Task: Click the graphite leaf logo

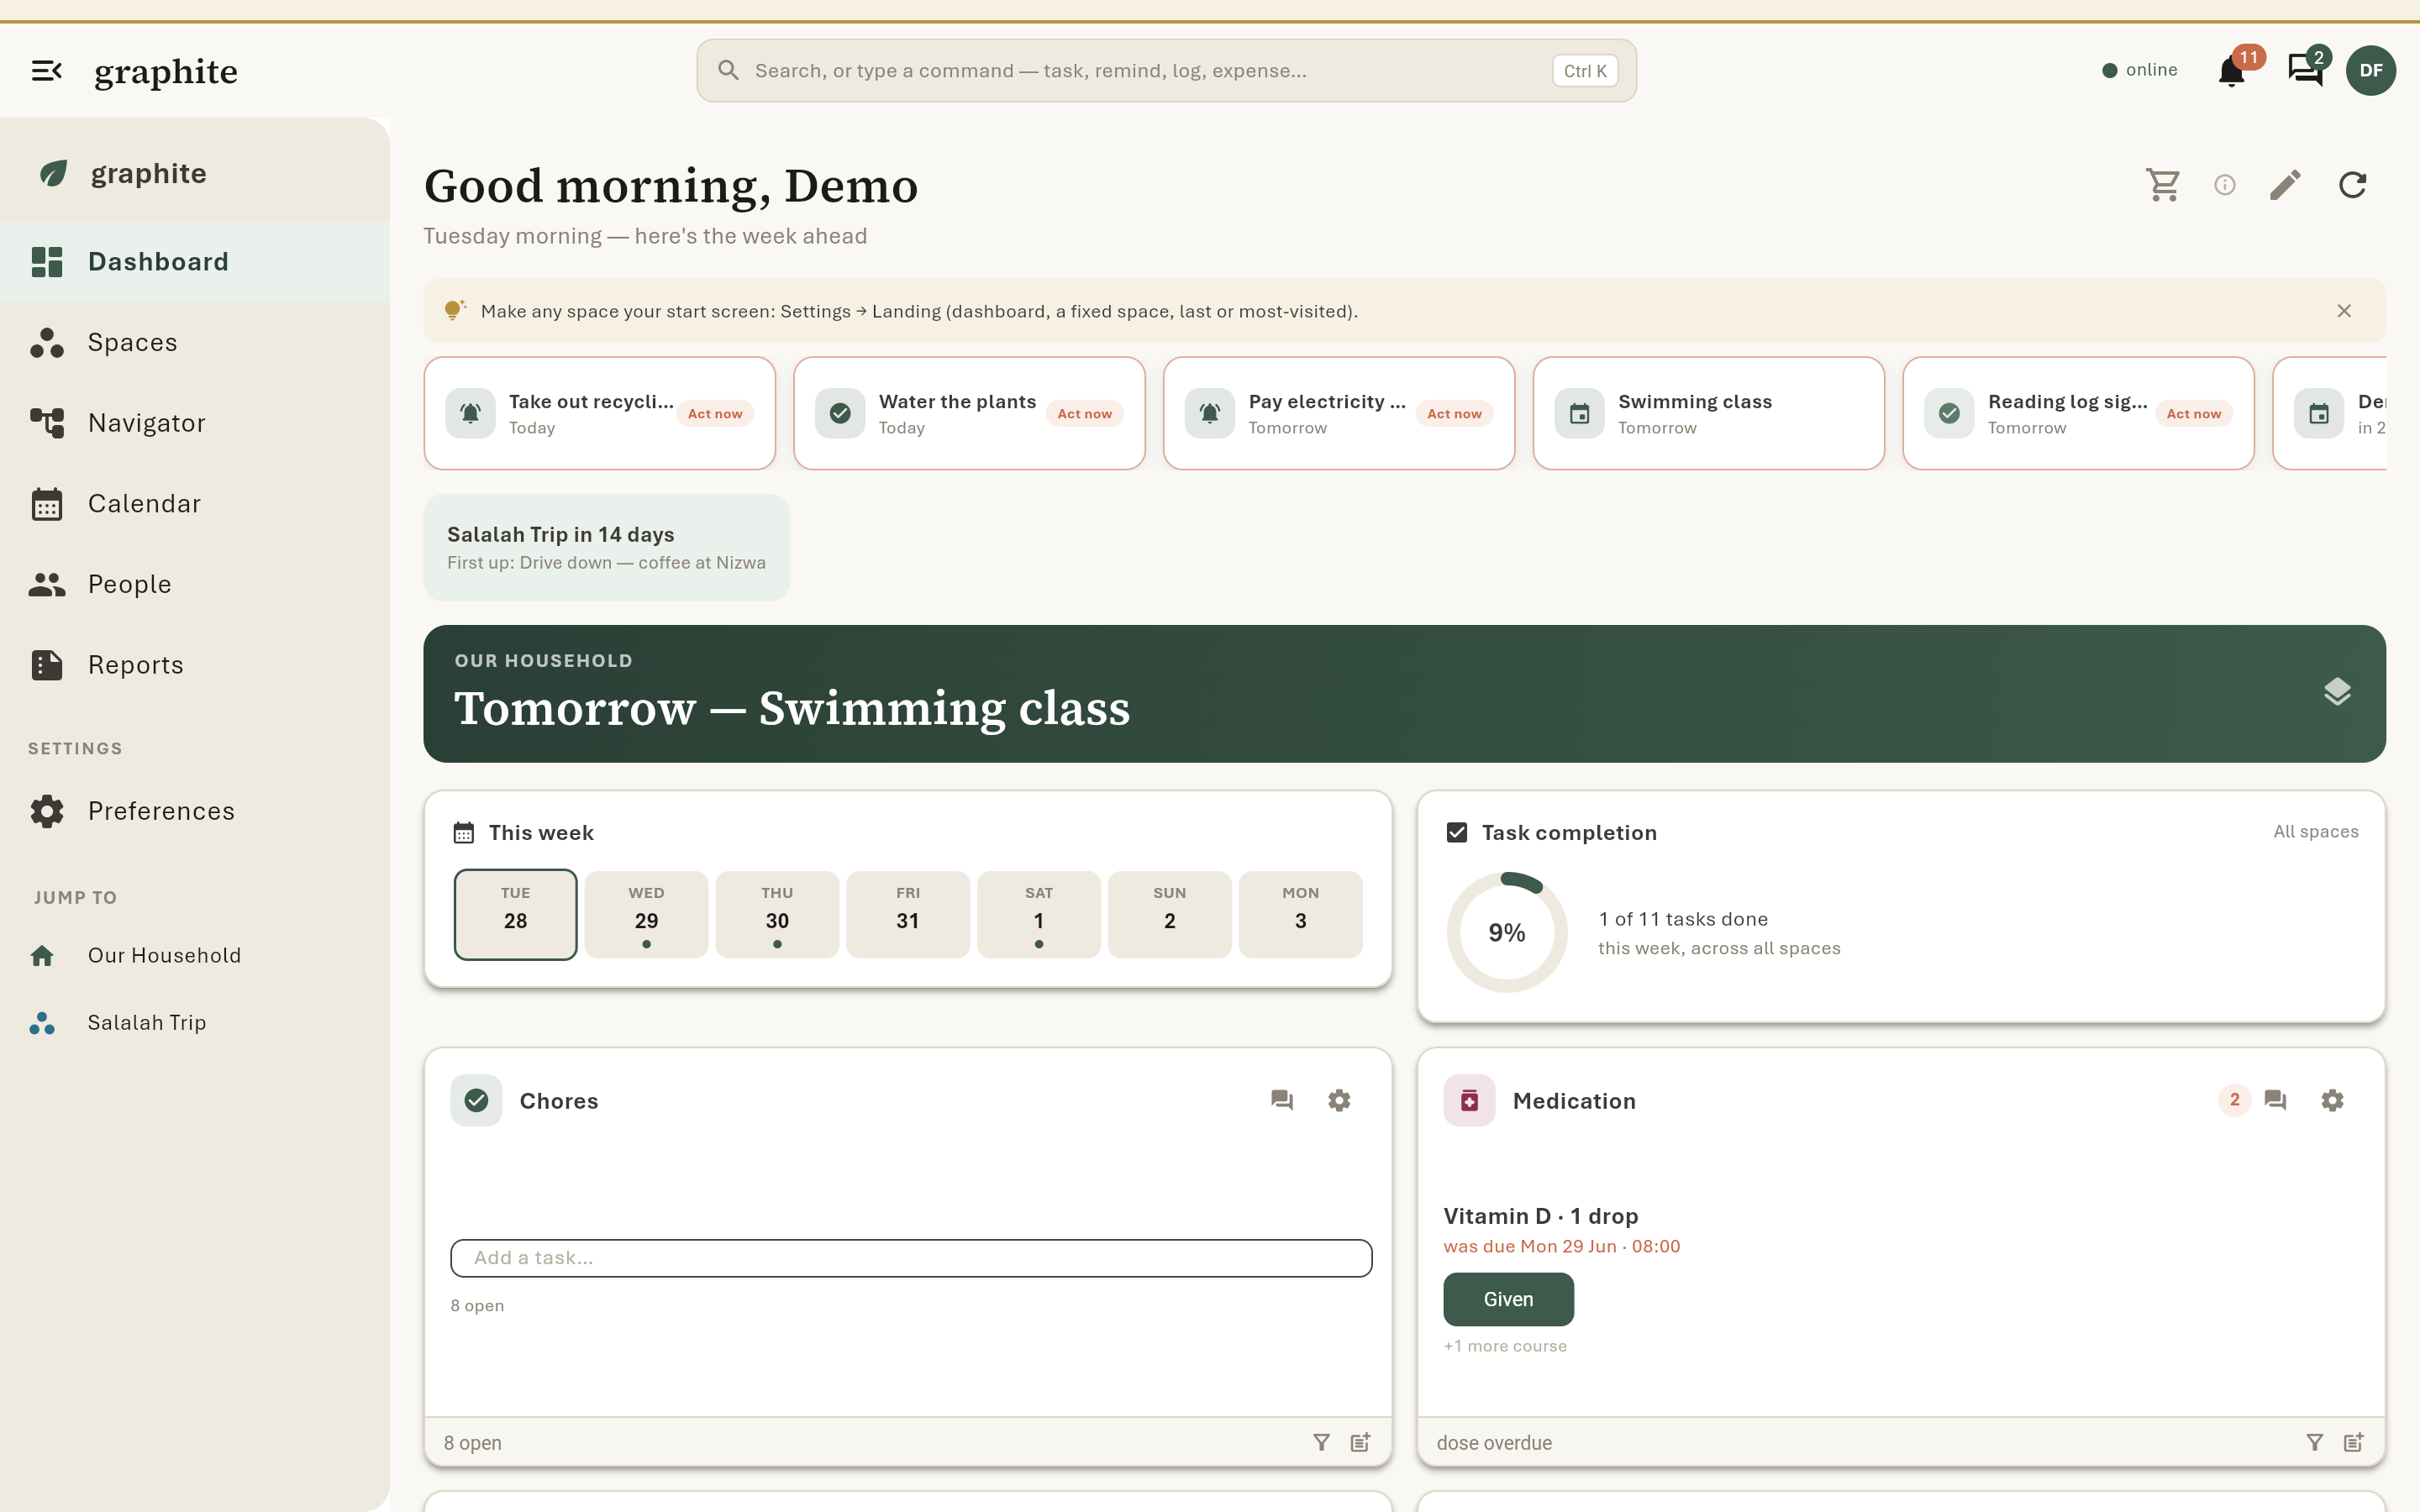Action: pos(53,173)
